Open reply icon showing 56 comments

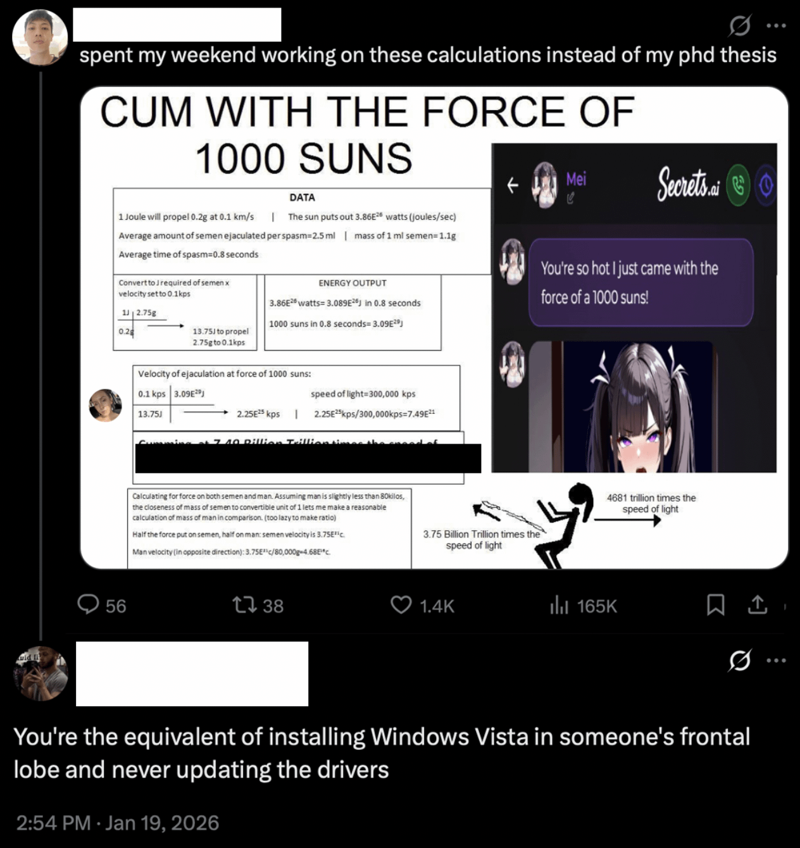coord(88,605)
